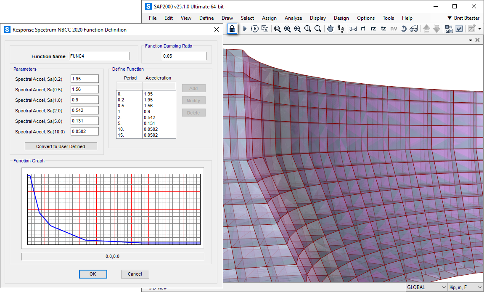The width and height of the screenshot is (484, 292).
Task: Edit the Function Damping Ratio value
Action: coord(184,56)
